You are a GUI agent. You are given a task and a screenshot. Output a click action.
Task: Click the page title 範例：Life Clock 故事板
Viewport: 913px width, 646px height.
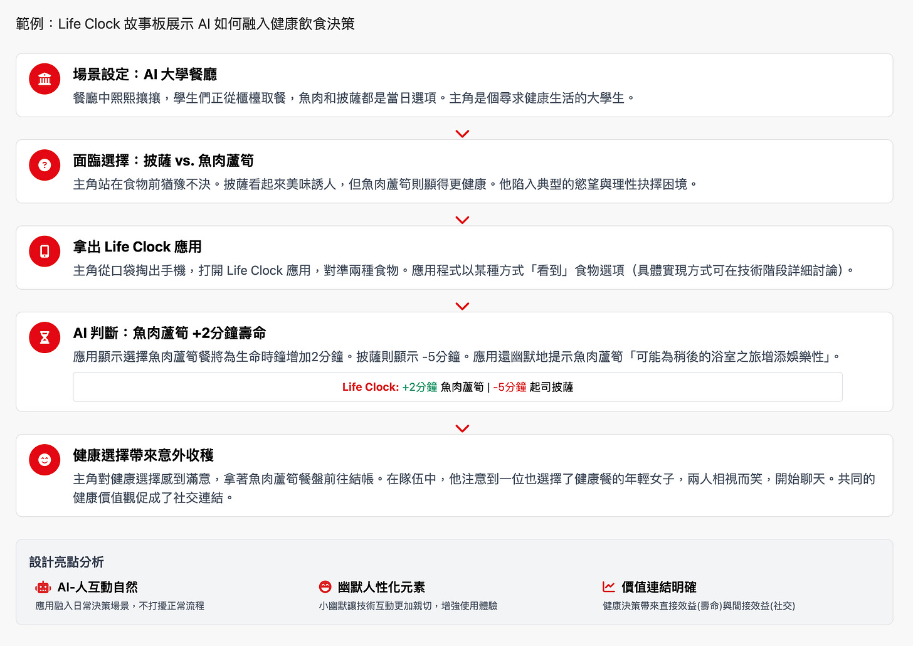point(185,24)
